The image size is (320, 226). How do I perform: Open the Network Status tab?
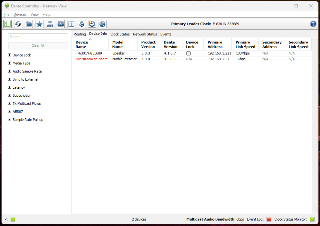click(x=145, y=34)
